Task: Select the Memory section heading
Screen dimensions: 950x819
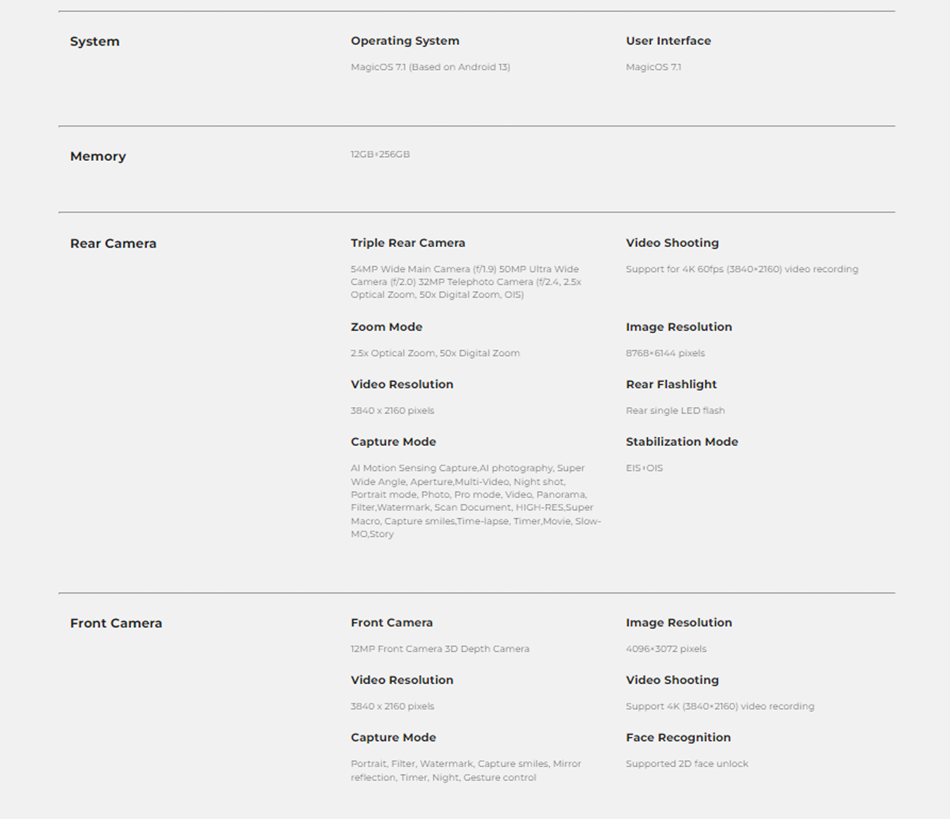Action: 98,156
